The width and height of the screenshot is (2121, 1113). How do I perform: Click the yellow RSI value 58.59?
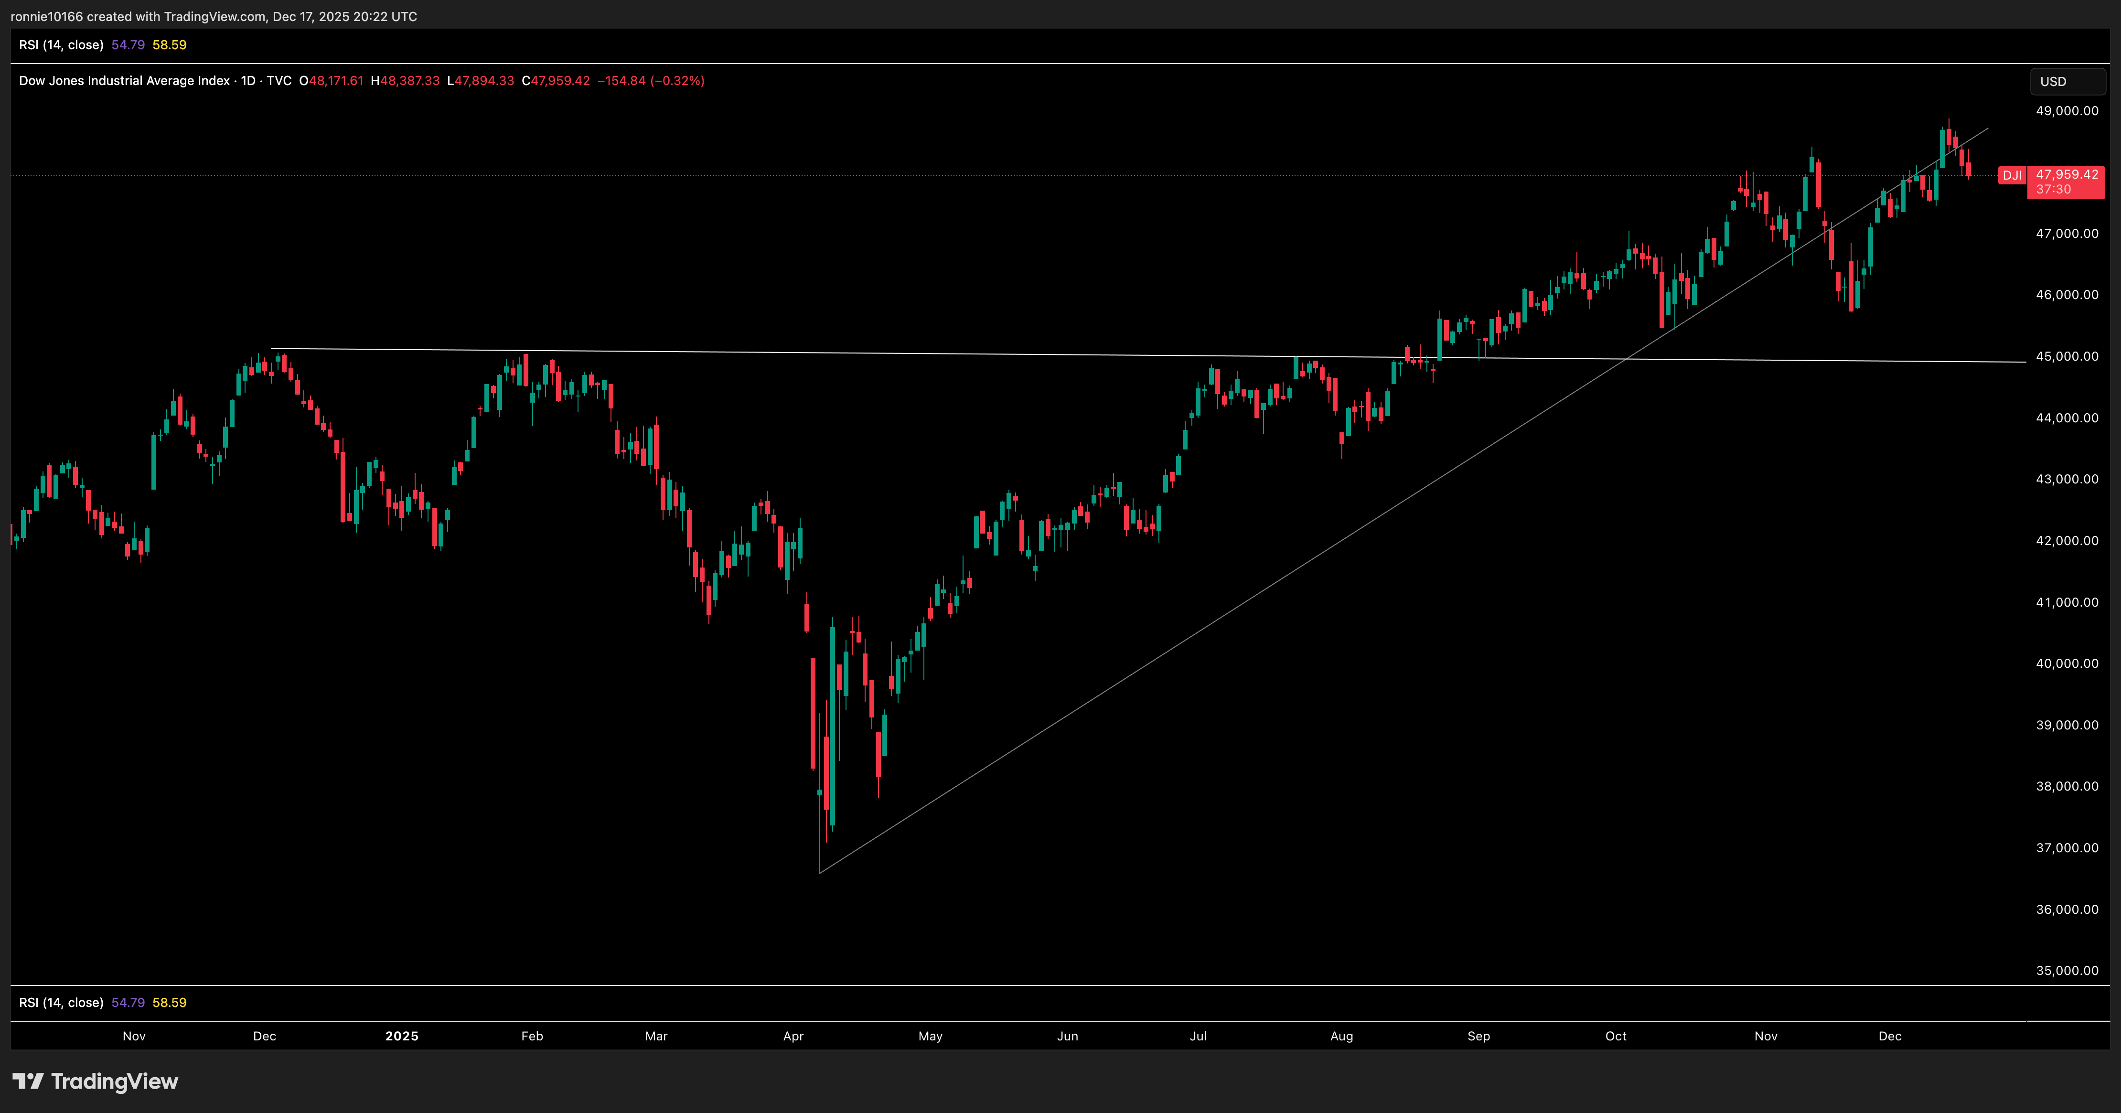170,45
